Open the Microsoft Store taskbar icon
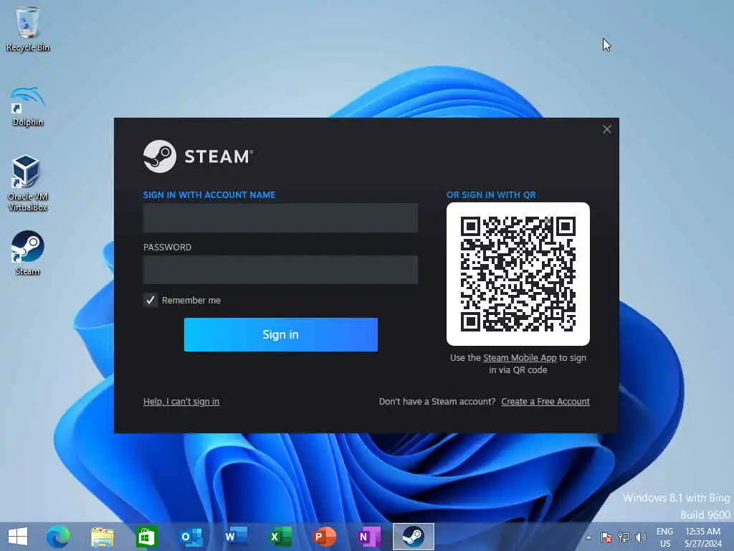The image size is (734, 551). click(x=146, y=537)
